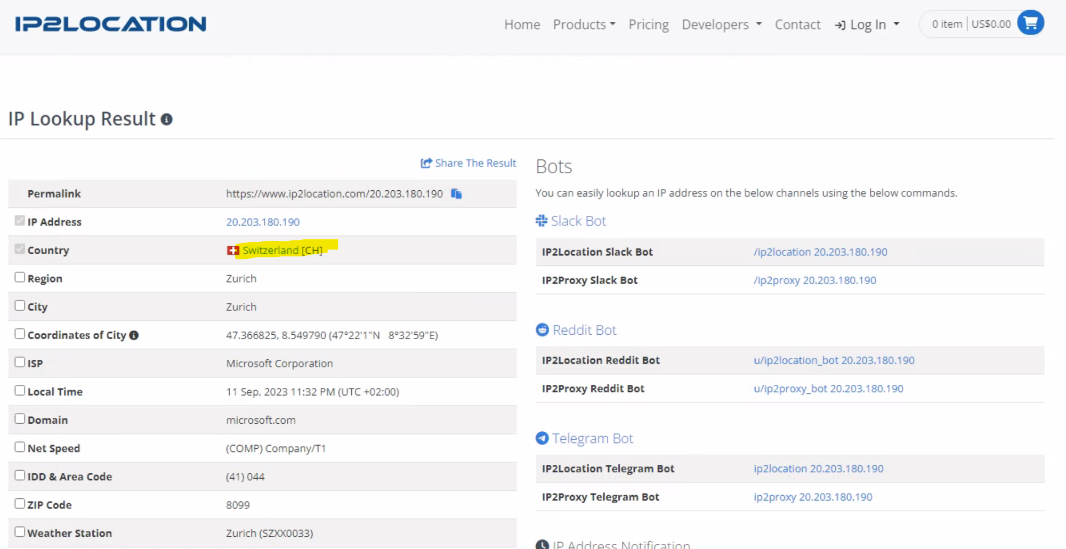This screenshot has width=1066, height=549.
Task: Click the Share The Result link
Action: click(469, 163)
